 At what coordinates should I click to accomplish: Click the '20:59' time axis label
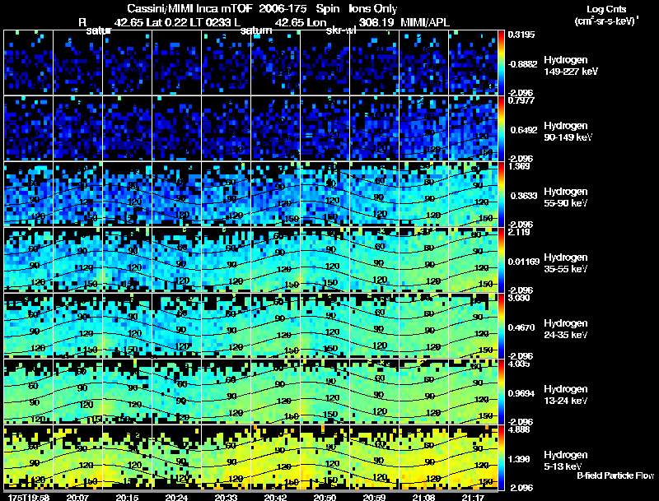point(375,497)
